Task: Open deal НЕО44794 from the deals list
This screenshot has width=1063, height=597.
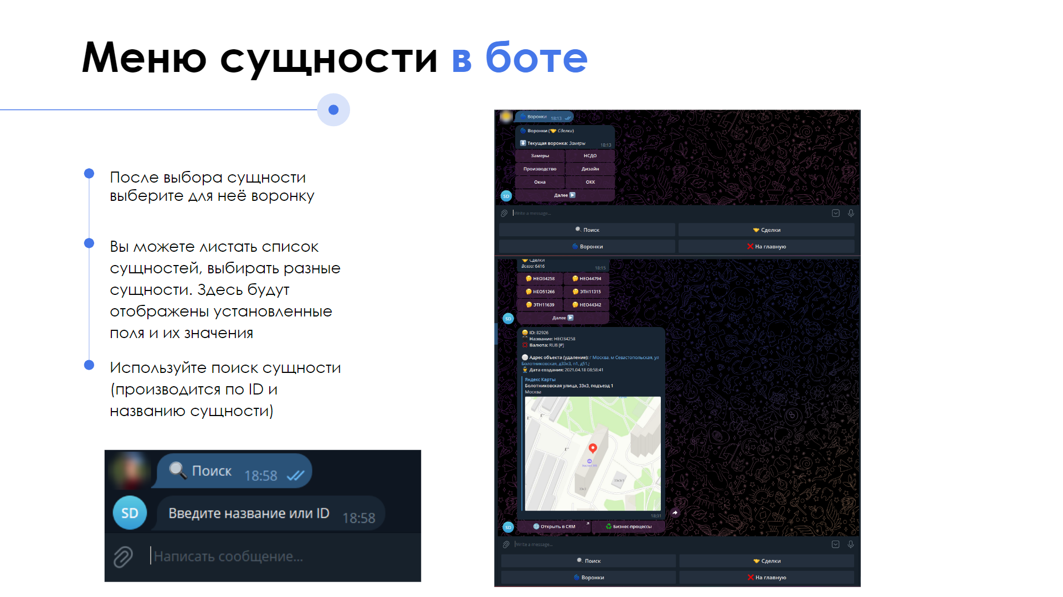Action: 587,279
